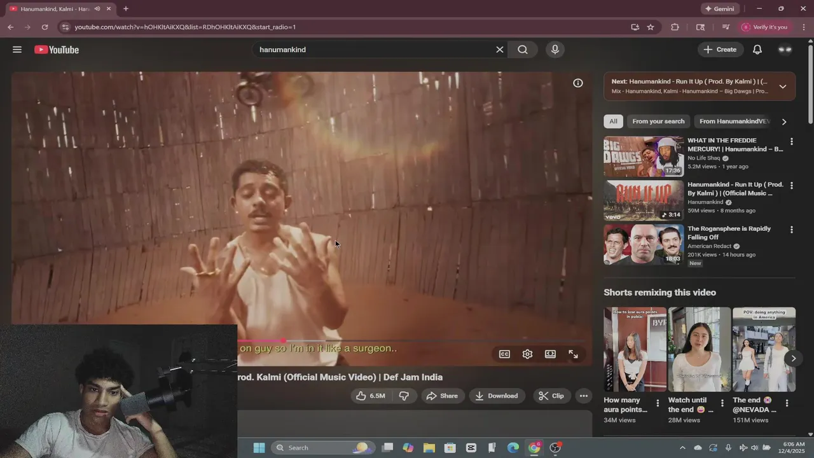Open WHAT IN THE FREDDIE MERCURY thumbnail
This screenshot has width=814, height=458.
(x=644, y=156)
